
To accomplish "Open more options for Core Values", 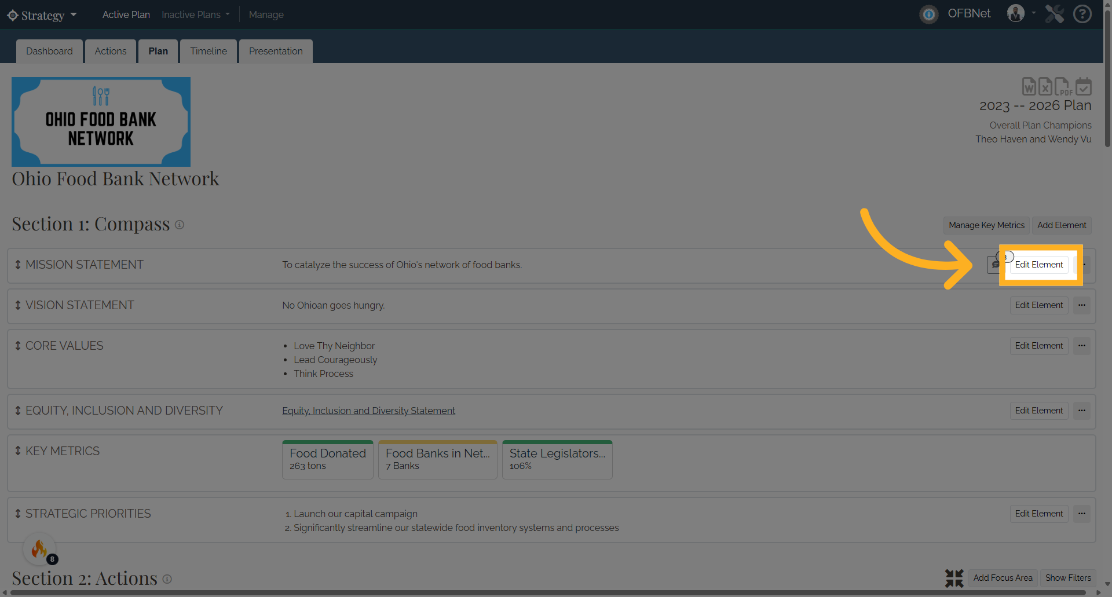I will pos(1082,346).
